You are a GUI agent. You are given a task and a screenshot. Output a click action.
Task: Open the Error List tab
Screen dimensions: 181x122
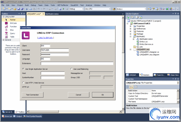[x=7, y=116]
